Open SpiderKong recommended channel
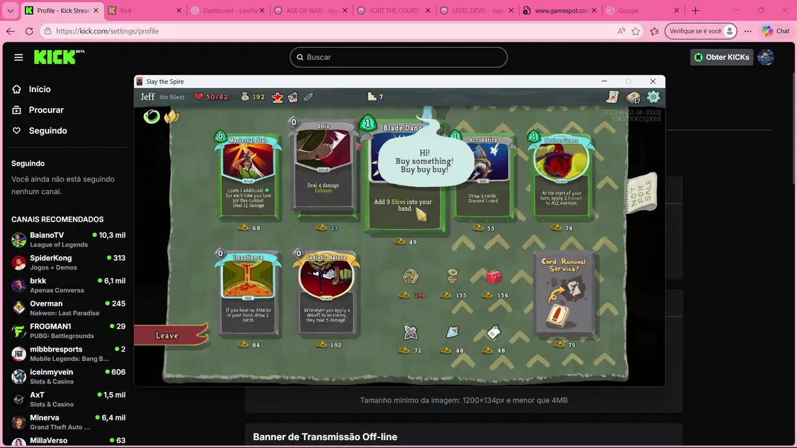797x448 pixels. [68, 262]
